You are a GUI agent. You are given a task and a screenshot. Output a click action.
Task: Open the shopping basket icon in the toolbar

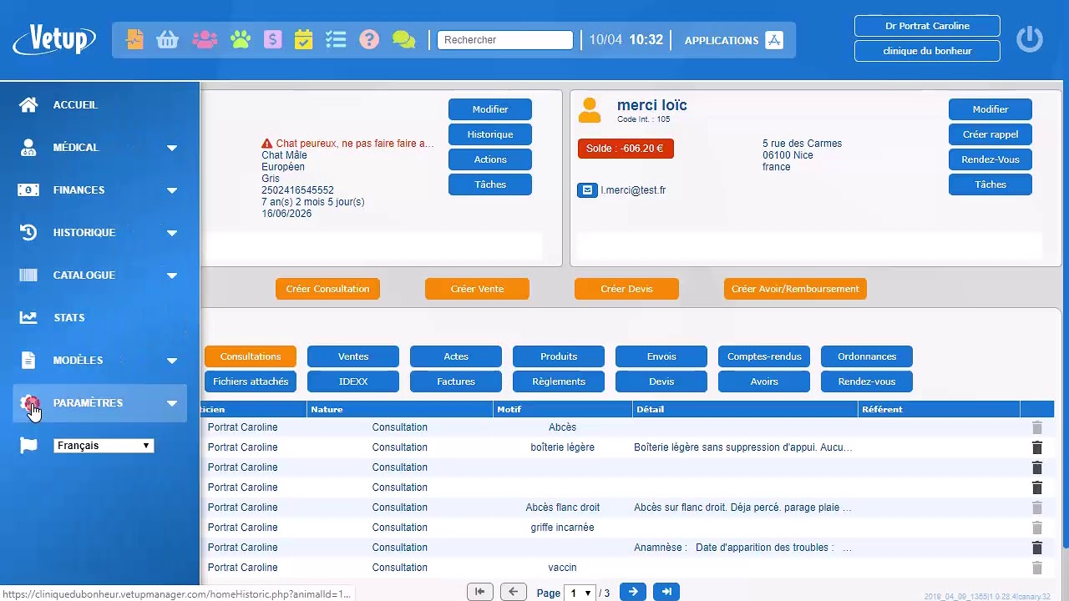167,38
